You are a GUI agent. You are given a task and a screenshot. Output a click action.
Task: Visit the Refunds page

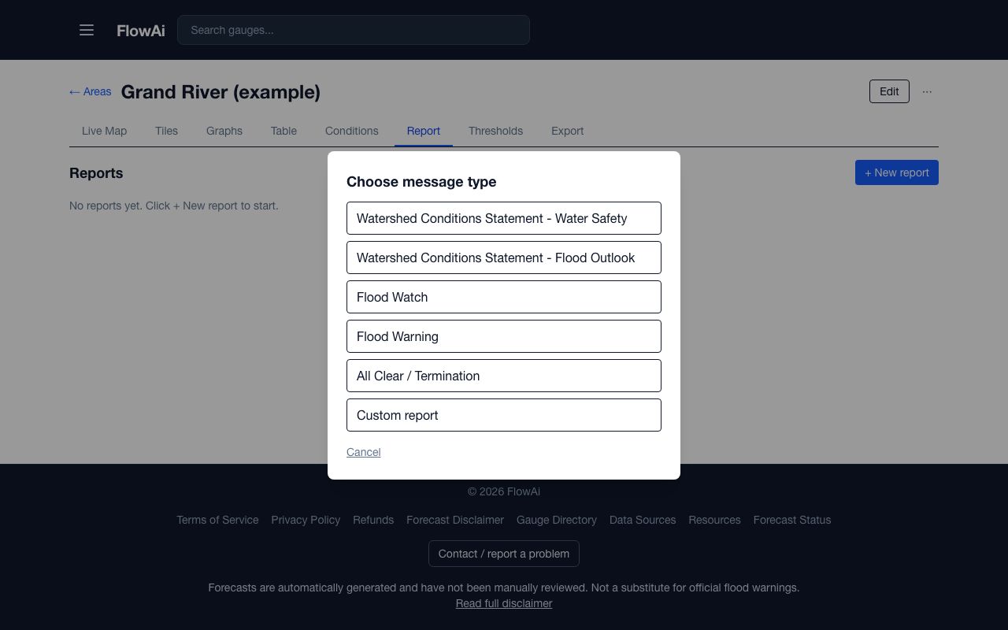373,520
